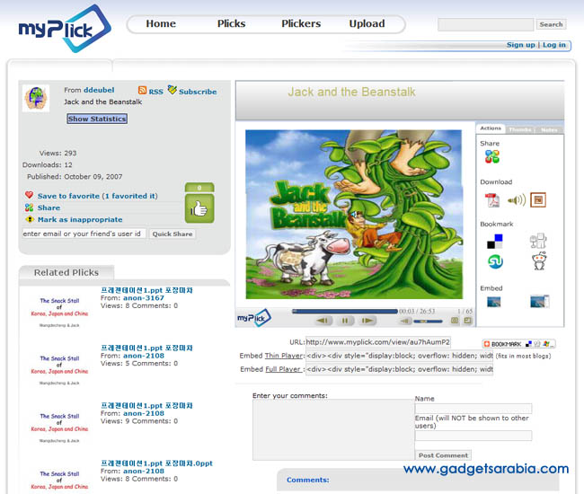Click the first Embed thumbnail icon
This screenshot has width=584, height=494.
click(494, 302)
